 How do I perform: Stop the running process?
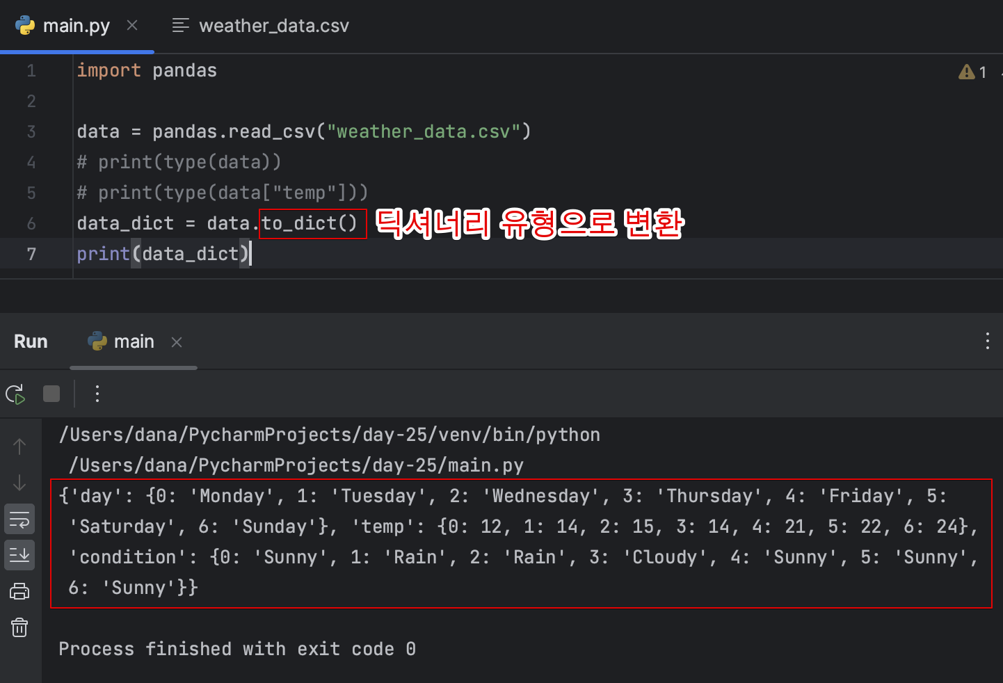click(x=51, y=394)
